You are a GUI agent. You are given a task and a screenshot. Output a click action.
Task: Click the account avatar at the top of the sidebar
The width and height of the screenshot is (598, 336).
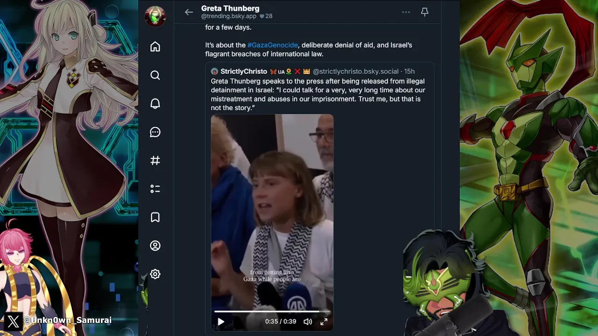pos(155,16)
